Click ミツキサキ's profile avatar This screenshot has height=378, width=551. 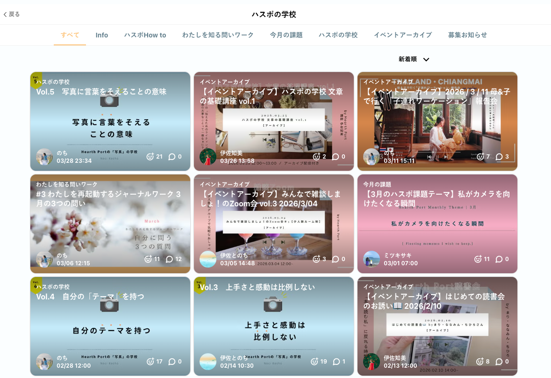pyautogui.click(x=372, y=259)
